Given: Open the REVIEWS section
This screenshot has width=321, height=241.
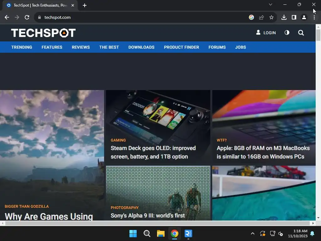Looking at the screenshot, I should [81, 47].
